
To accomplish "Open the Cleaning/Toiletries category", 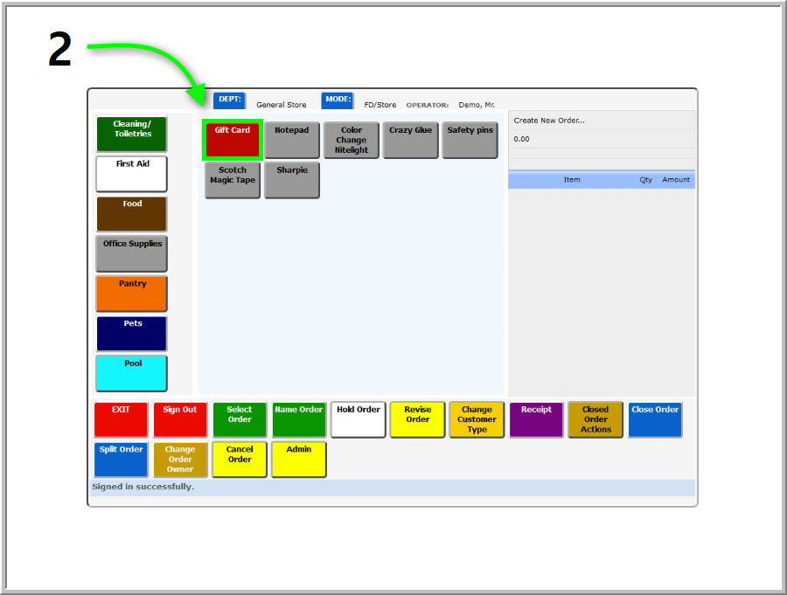I will coord(131,134).
